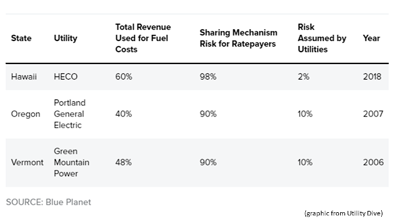The height and width of the screenshot is (224, 398).
Task: Click the 2007 year cell
Action: [x=373, y=114]
